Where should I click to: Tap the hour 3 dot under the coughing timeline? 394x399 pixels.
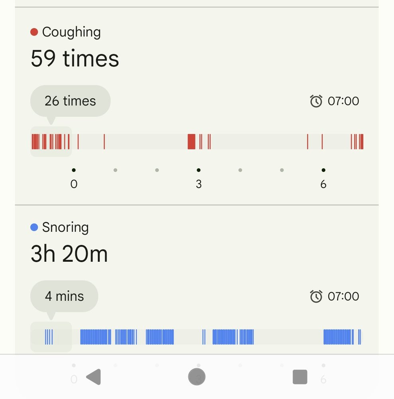(x=199, y=170)
